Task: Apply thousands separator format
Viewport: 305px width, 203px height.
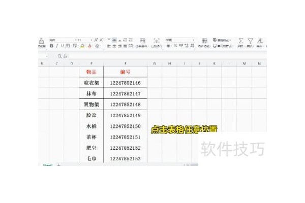Action: (x=181, y=46)
